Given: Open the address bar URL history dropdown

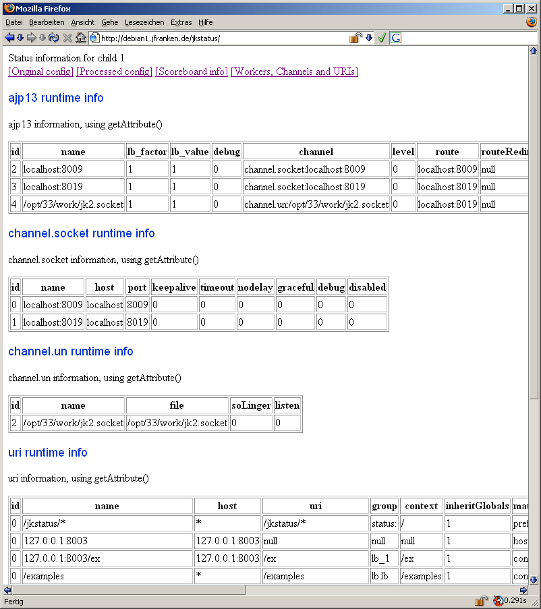Looking at the screenshot, I should tap(369, 38).
